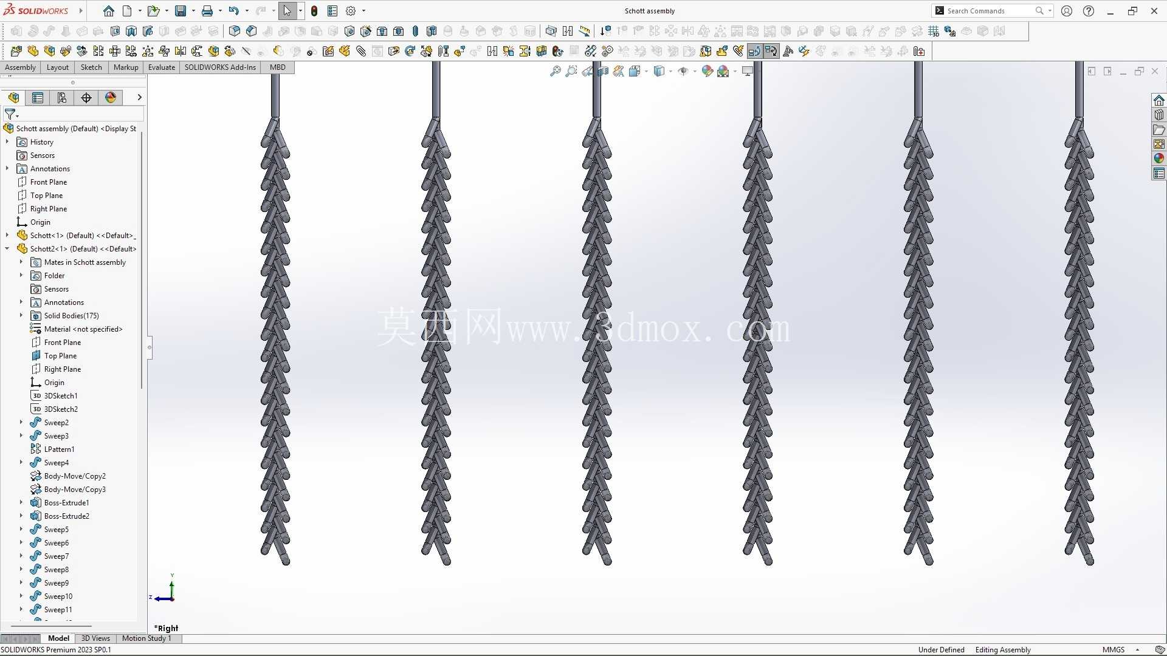This screenshot has width=1167, height=656.
Task: Click the SOLIDWORKS logo menu
Action: click(36, 11)
